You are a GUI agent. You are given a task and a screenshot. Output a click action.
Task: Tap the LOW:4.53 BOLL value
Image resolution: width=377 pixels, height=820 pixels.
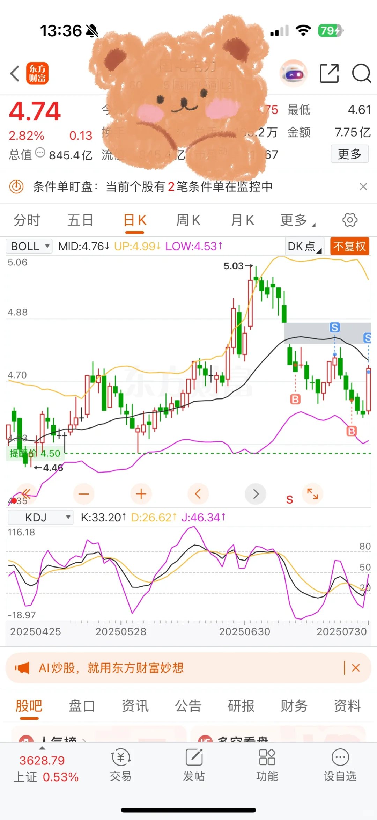coord(194,246)
